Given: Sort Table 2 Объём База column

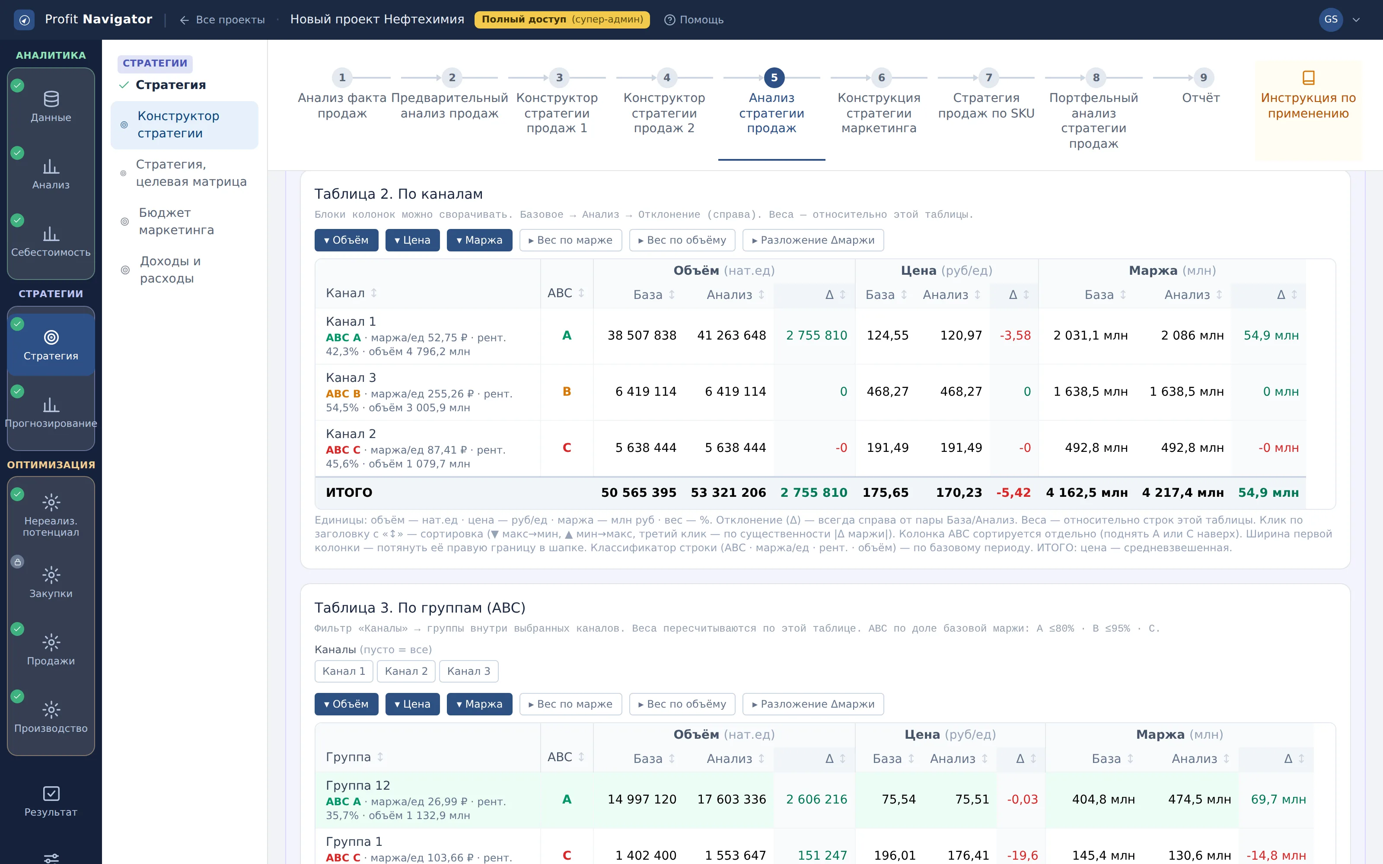Looking at the screenshot, I should (672, 295).
